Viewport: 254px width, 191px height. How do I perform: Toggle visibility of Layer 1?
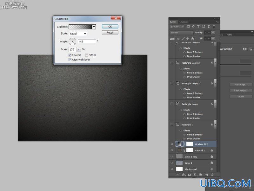pyautogui.click(x=172, y=163)
